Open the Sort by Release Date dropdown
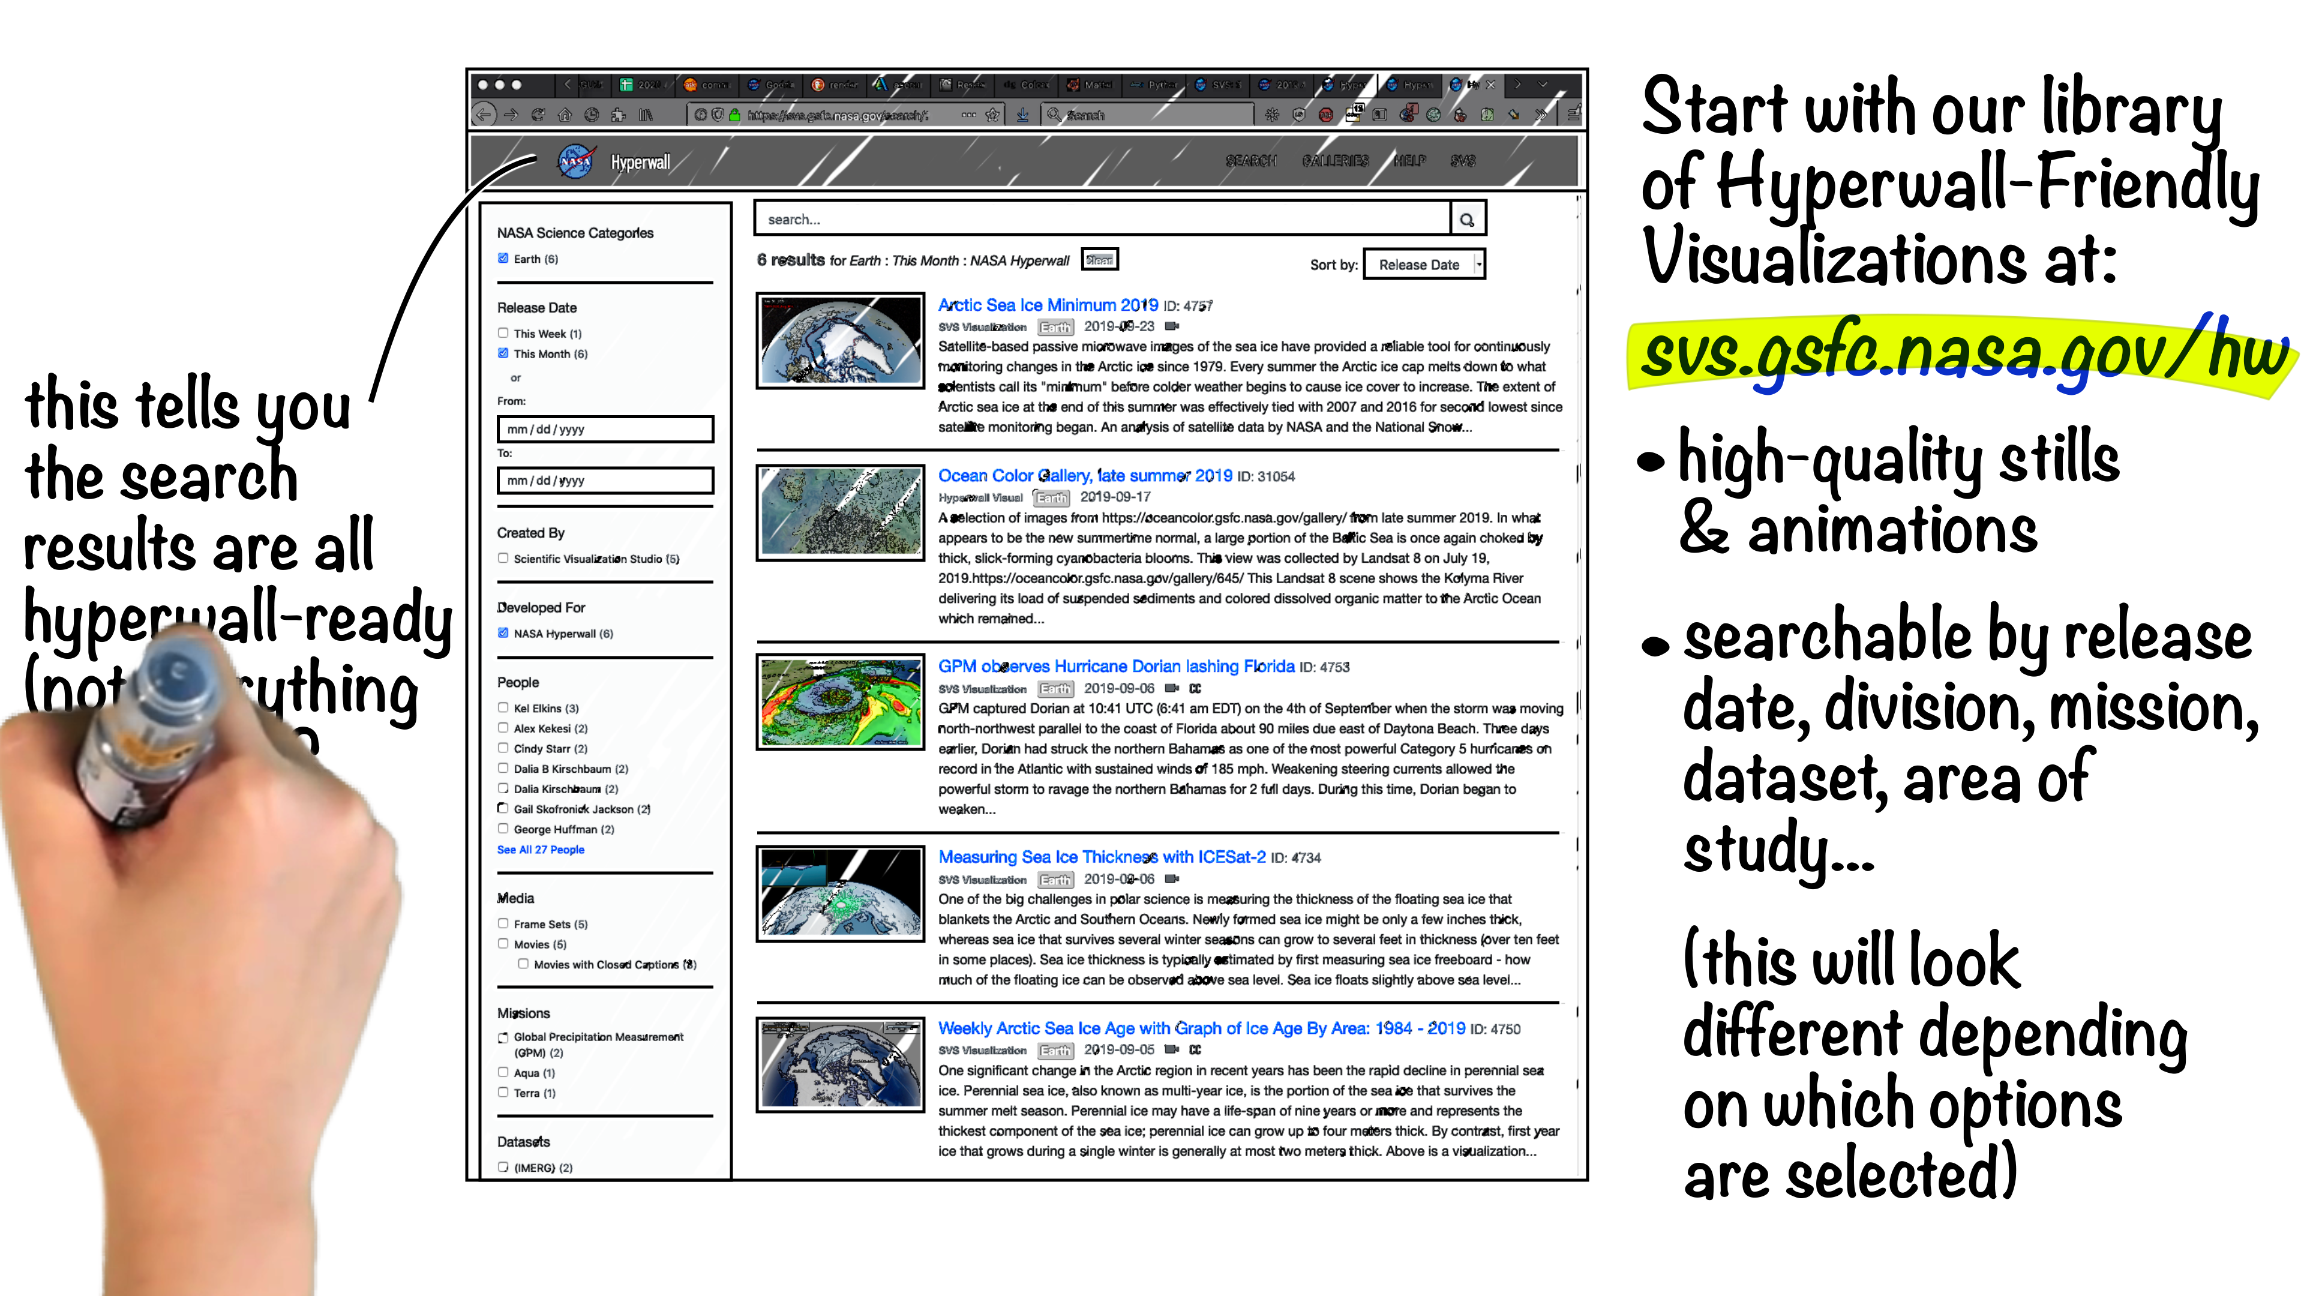 point(1424,265)
